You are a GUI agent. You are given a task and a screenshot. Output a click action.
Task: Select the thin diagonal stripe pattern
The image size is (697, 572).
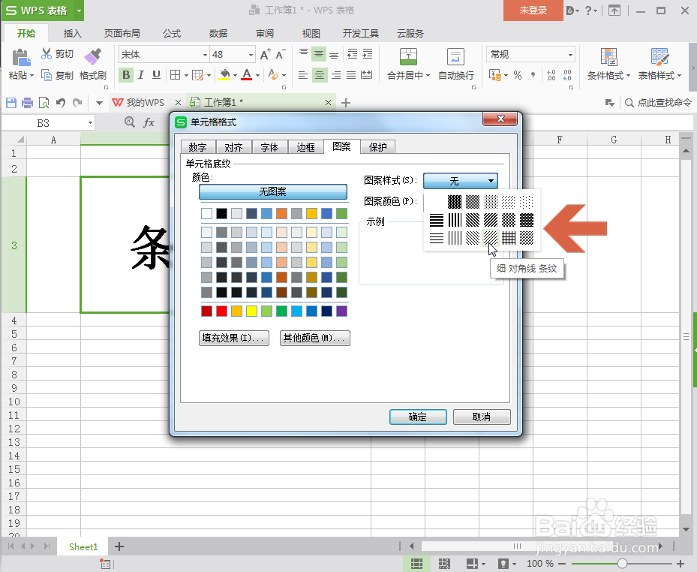pyautogui.click(x=490, y=238)
